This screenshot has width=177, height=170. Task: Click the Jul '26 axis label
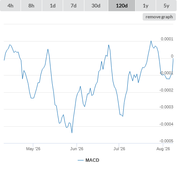point(119,149)
